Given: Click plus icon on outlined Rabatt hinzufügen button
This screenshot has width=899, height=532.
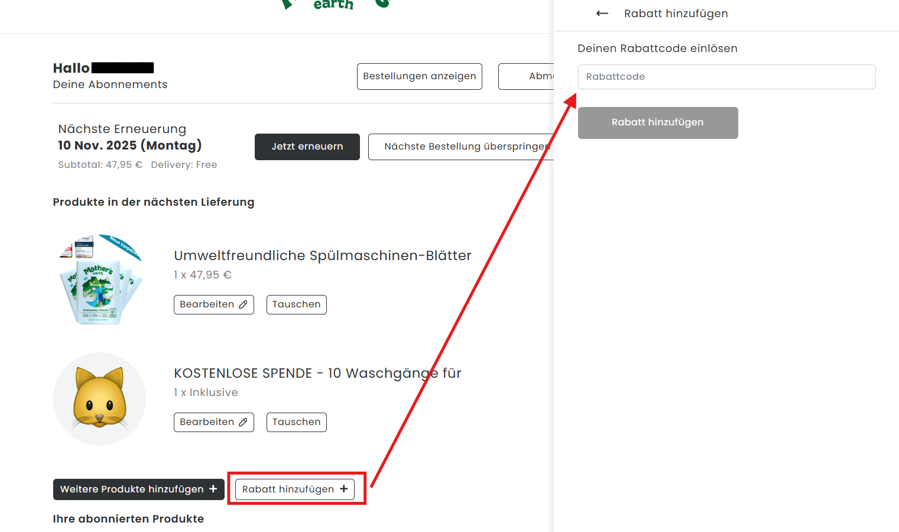Looking at the screenshot, I should click(343, 489).
